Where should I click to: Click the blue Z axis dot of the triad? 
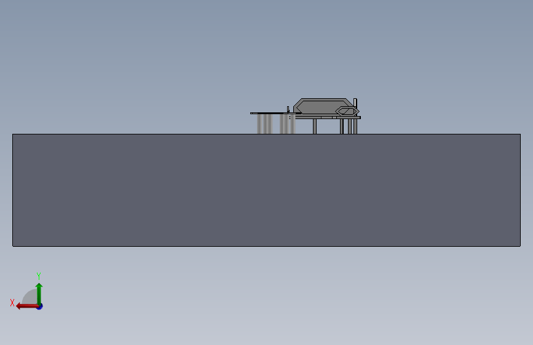40,306
